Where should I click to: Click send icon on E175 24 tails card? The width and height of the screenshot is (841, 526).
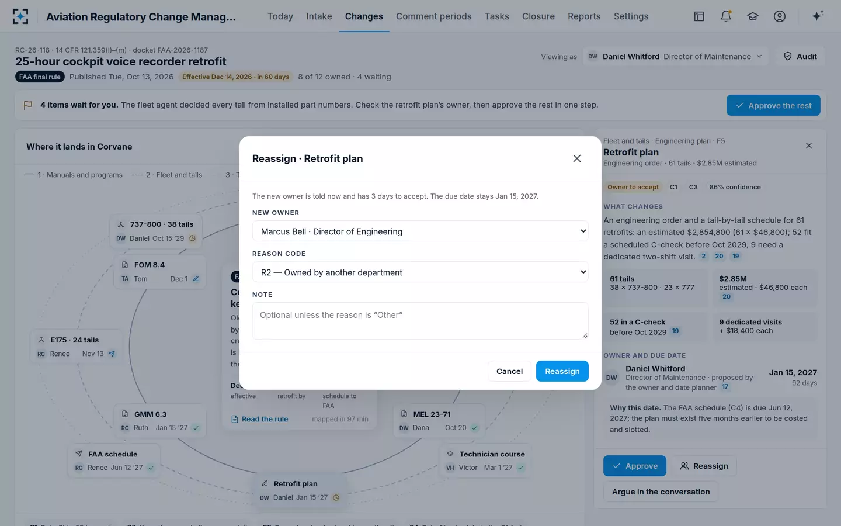pos(112,354)
